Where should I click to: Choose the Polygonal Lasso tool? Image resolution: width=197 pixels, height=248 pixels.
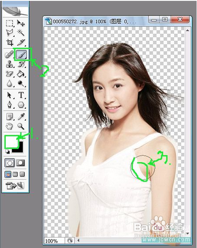tap(9, 33)
